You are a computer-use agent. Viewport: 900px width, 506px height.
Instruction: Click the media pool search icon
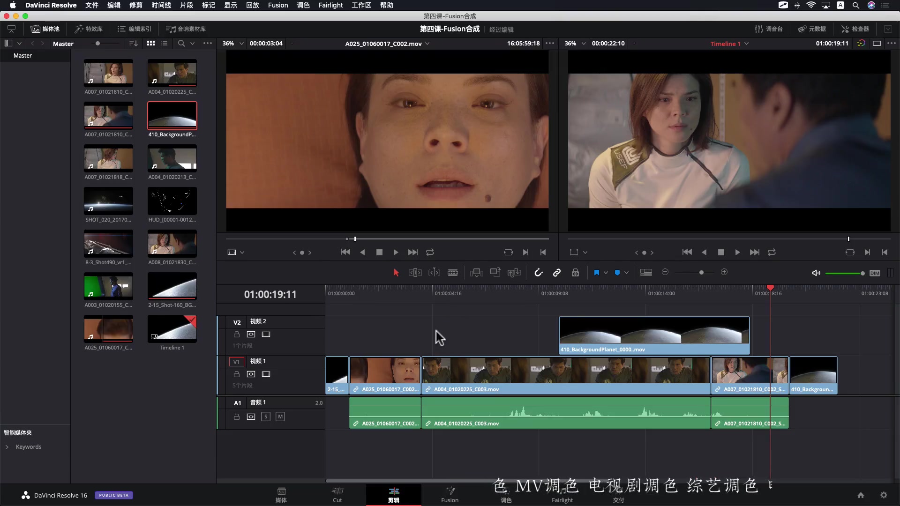pos(181,44)
